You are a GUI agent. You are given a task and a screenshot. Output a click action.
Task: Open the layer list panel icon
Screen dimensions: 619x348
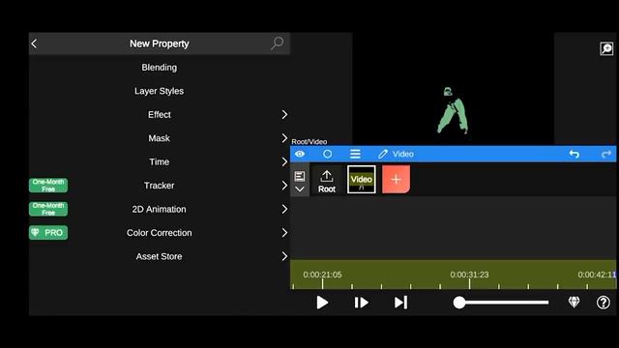point(300,176)
